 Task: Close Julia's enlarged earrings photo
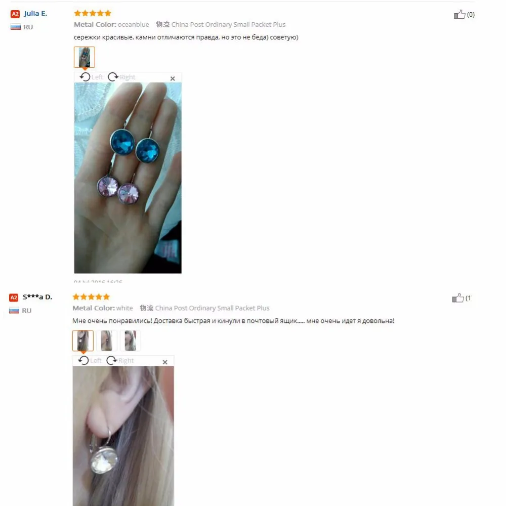pos(173,78)
